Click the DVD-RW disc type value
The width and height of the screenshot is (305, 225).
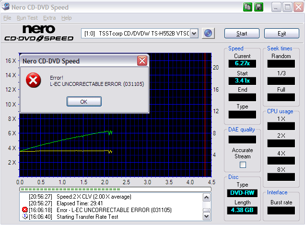click(242, 193)
